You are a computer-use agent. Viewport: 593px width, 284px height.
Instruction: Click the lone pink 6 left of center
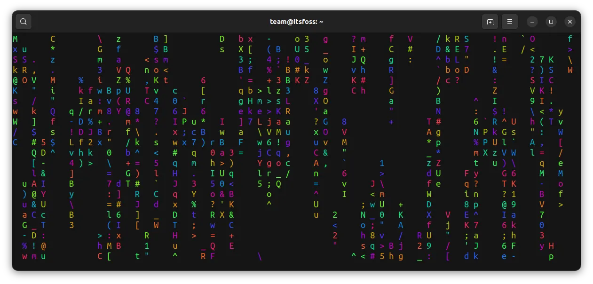point(204,80)
